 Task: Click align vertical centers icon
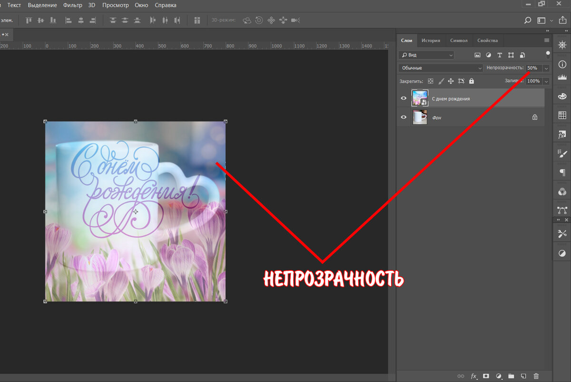(40, 20)
